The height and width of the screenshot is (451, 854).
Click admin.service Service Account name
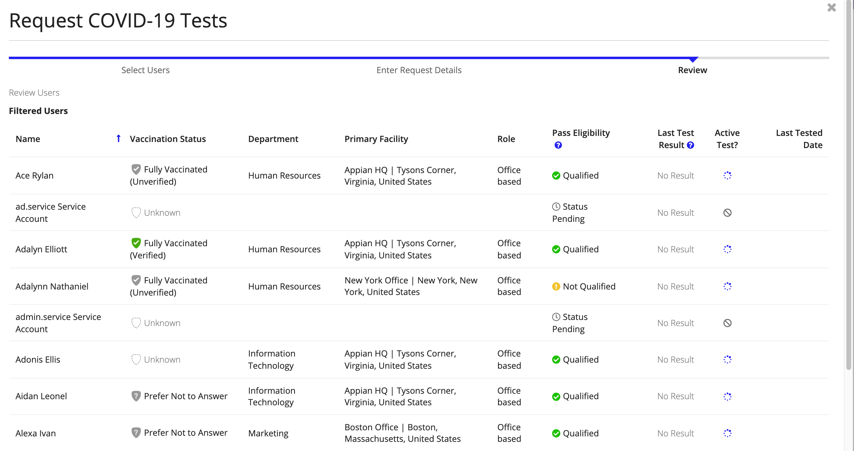pyautogui.click(x=58, y=323)
